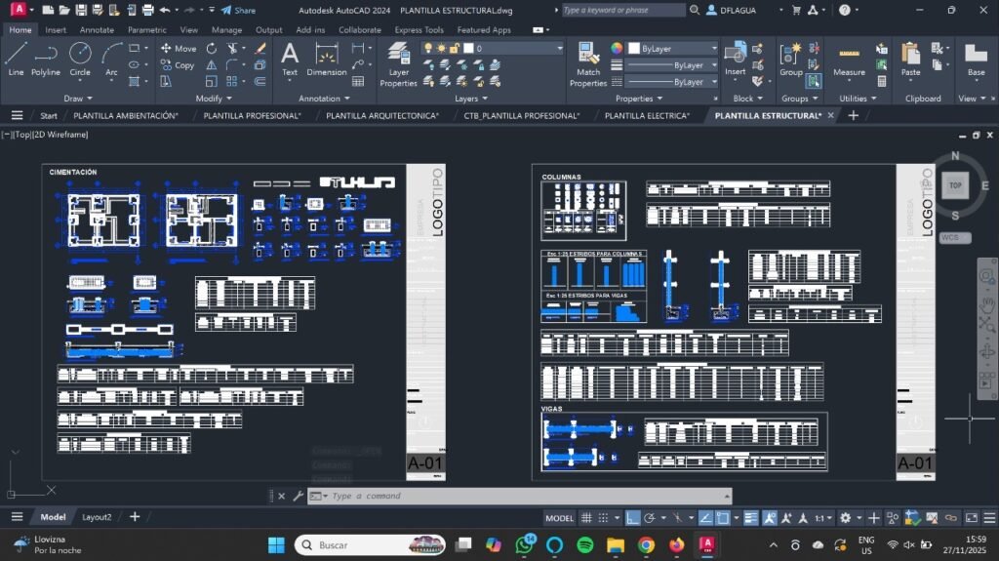Choose the Match Properties tool

588,64
